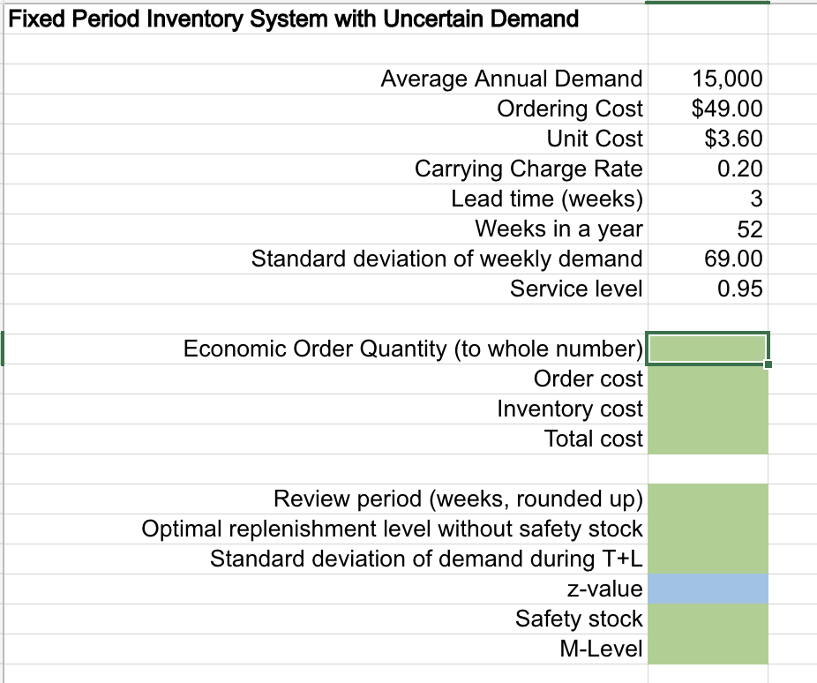Select the Lead time value of 3 weeks
Screen dimensions: 817x683
707,199
